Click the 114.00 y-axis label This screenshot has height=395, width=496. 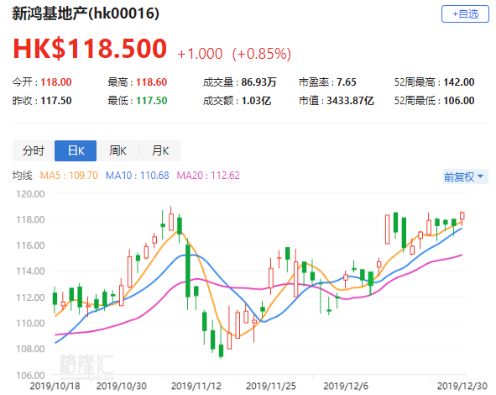(30, 271)
